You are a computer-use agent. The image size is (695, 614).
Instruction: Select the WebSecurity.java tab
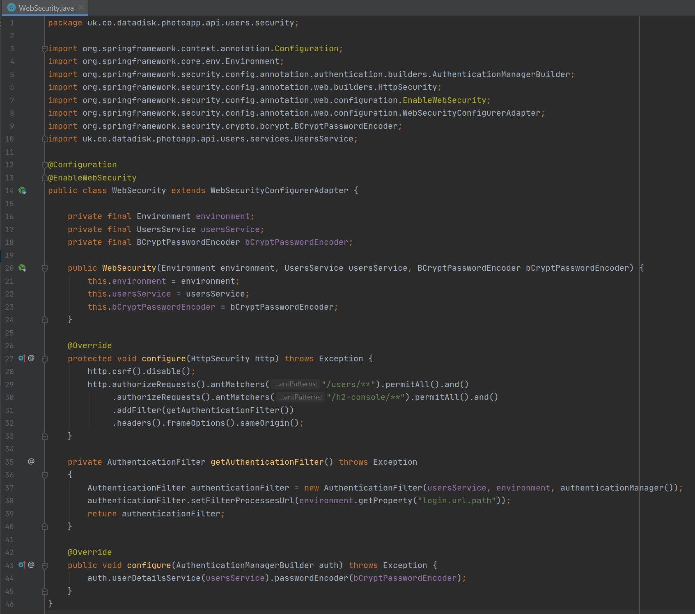(46, 8)
